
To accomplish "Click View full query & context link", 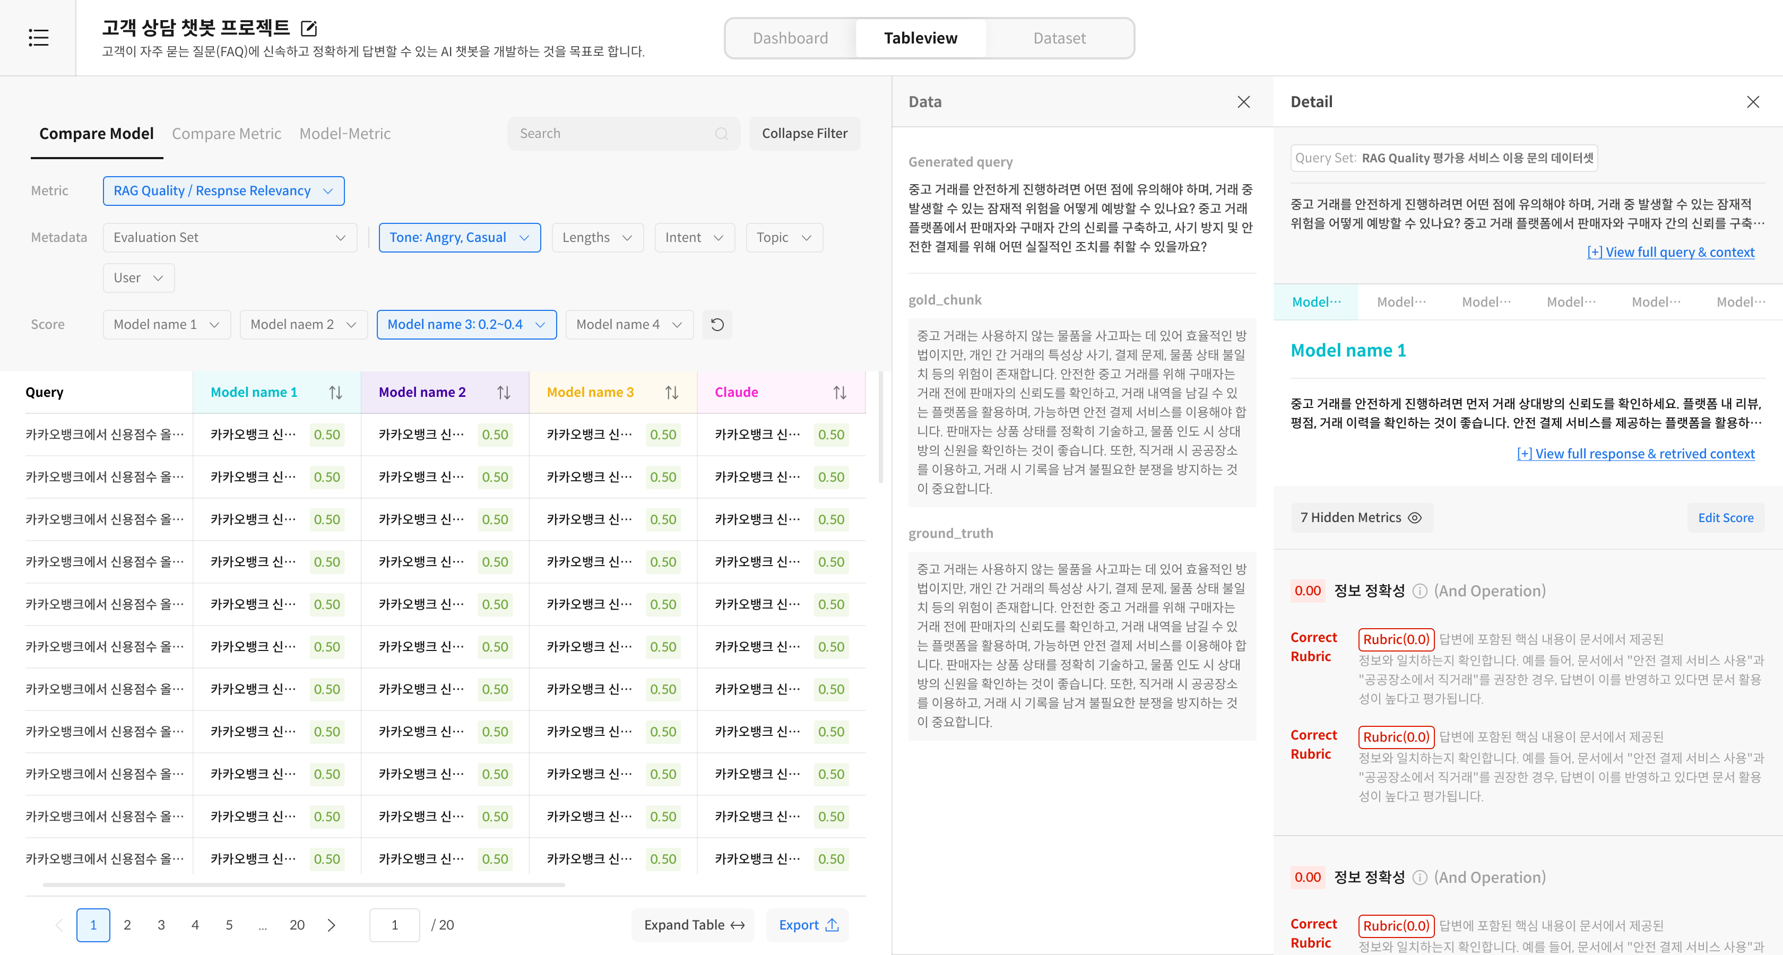I will (x=1670, y=252).
